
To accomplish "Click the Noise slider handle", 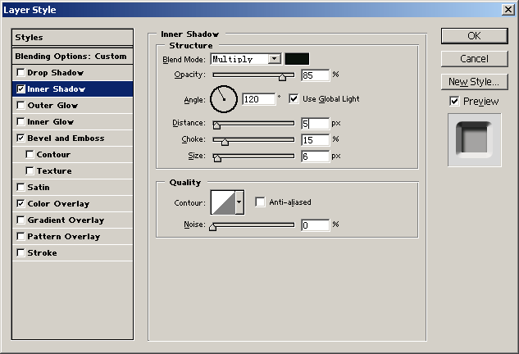I will [213, 227].
